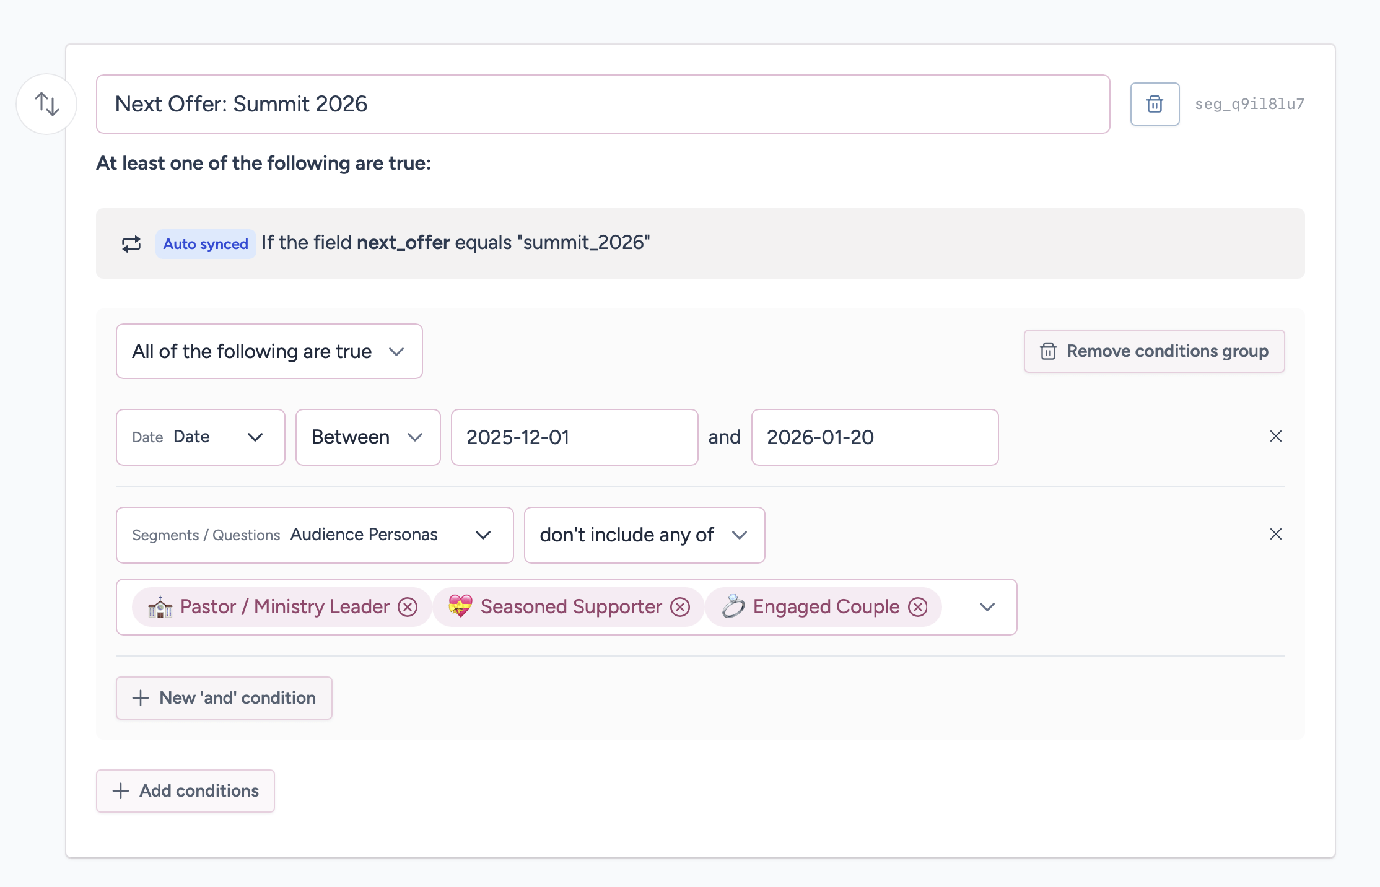
Task: Click the reorder segment up-down arrows icon
Action: [x=46, y=104]
